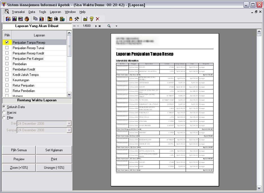The height and width of the screenshot is (193, 264).
Task: Open the zoom dropdown arrow beside magnifier
Action: (x=116, y=26)
